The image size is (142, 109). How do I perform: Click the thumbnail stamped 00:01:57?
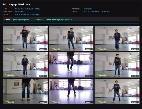click(71, 92)
